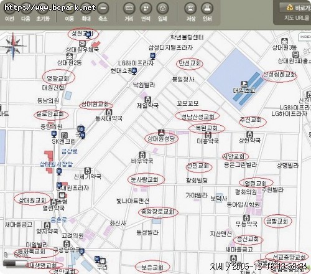311x274 pixels.
Task: Click the 주신교회 label
Action: pos(251,120)
